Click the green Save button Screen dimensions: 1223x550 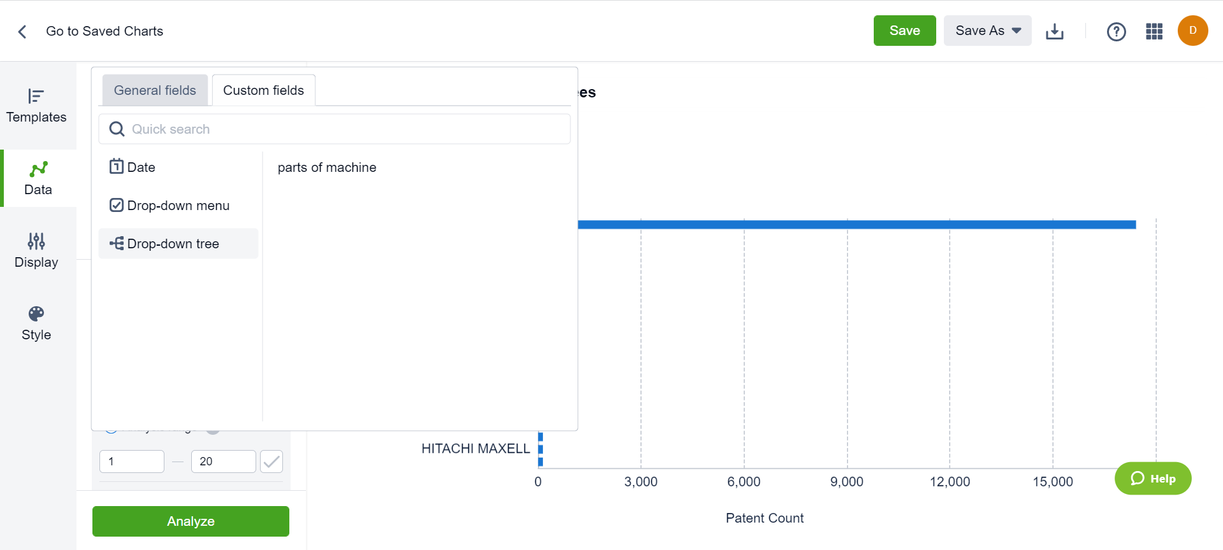point(904,31)
